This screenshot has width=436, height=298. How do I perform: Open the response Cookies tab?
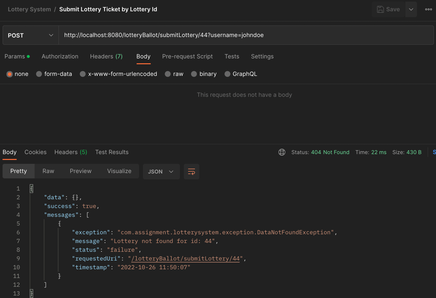(x=35, y=152)
